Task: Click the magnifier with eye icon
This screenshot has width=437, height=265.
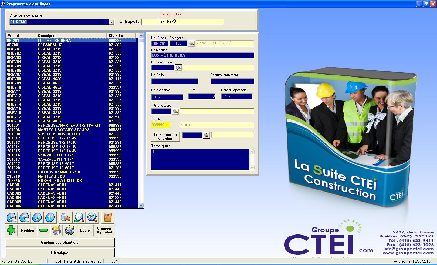Action: coord(92,217)
